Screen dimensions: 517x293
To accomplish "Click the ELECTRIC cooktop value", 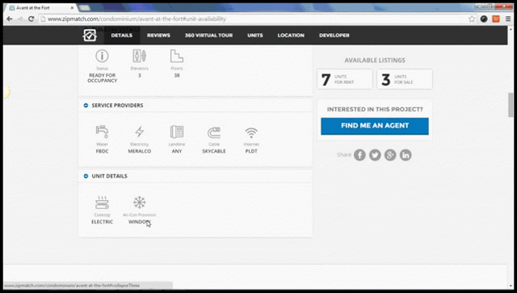I will (102, 222).
